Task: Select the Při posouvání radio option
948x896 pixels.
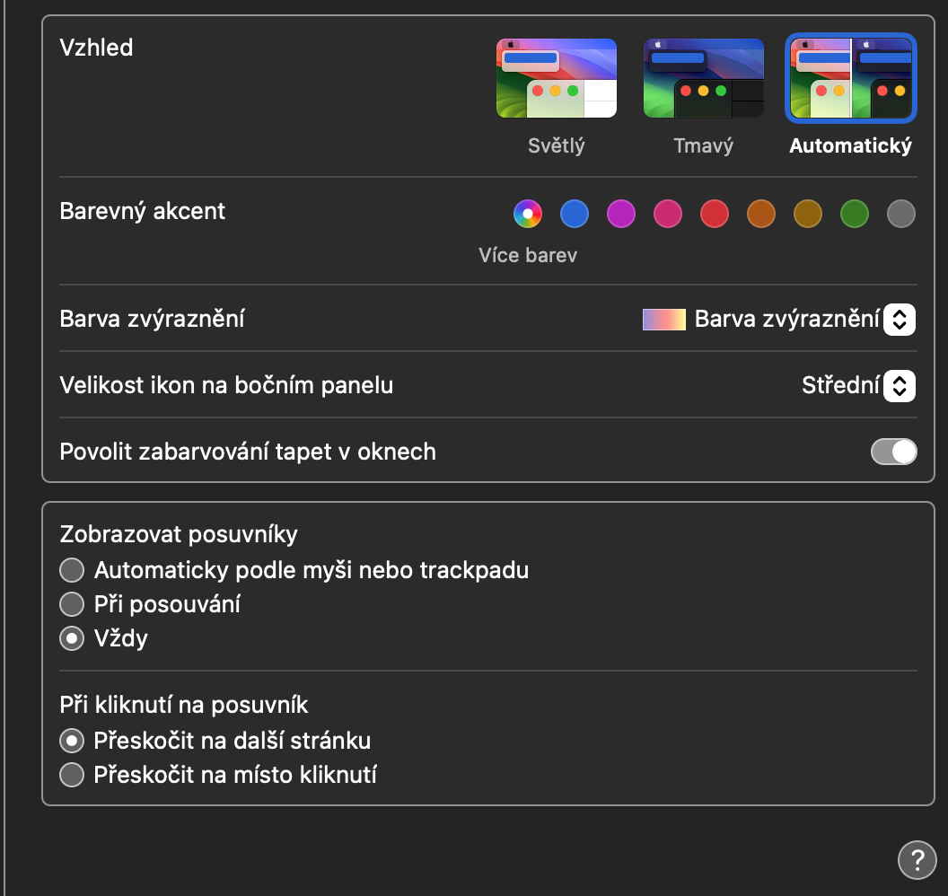Action: 72,604
